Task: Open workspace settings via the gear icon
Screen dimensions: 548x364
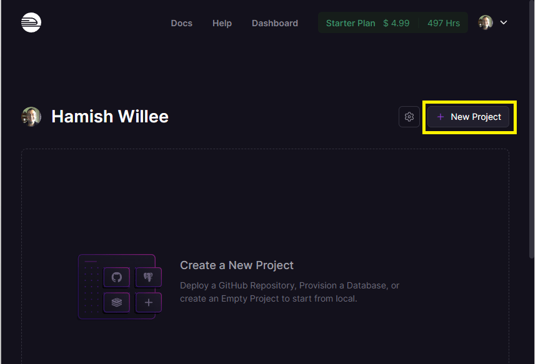Action: pos(409,117)
